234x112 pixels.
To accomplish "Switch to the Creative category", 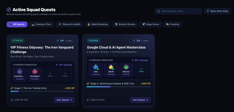I will coord(172,24).
